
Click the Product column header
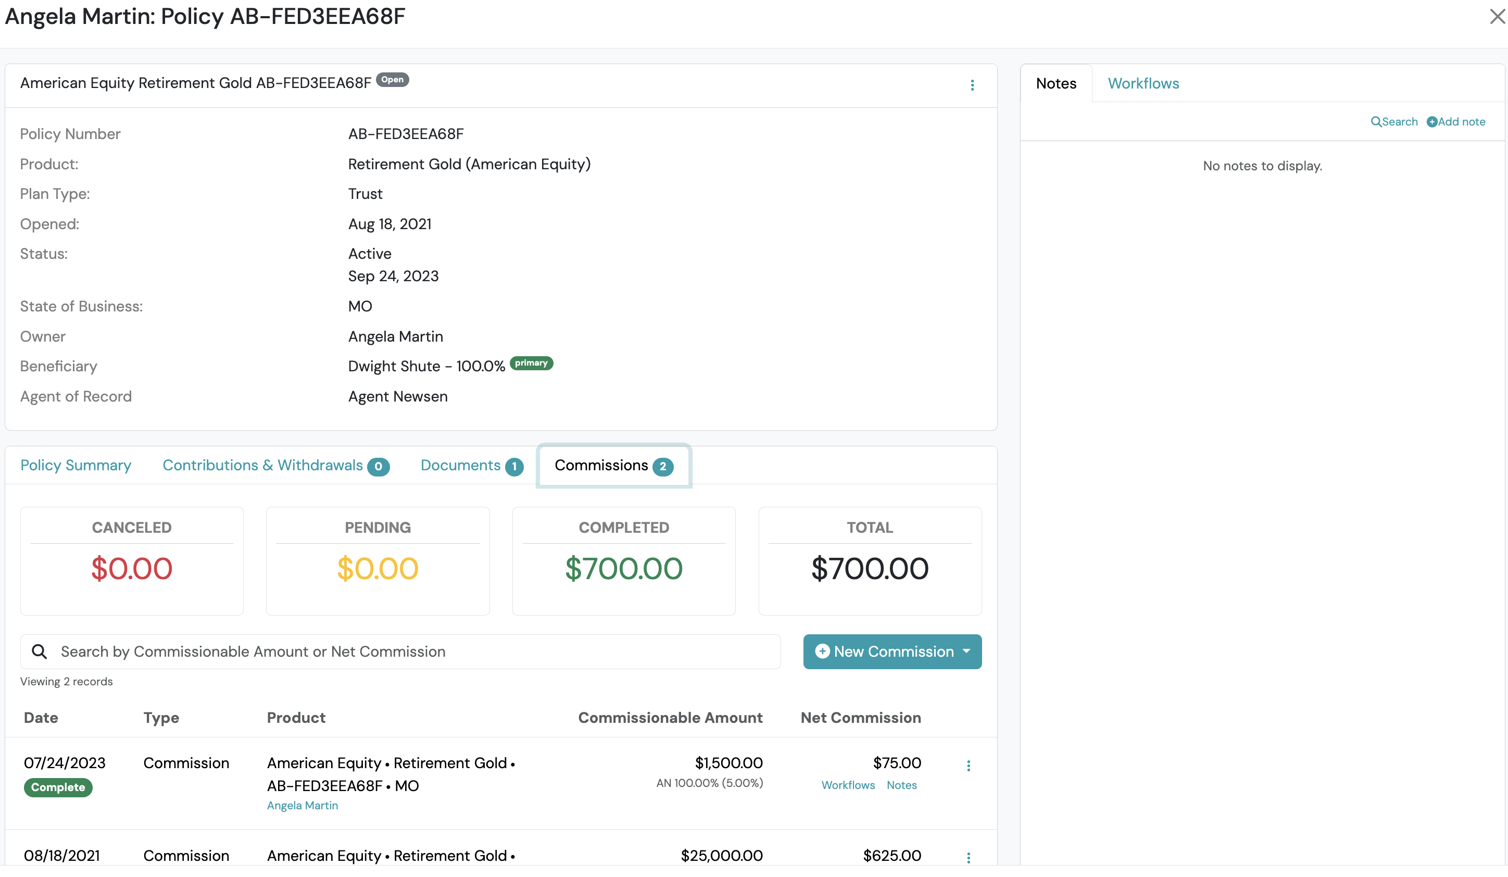pyautogui.click(x=296, y=717)
